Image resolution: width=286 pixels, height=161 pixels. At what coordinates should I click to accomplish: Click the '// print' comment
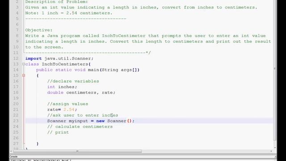tap(58, 132)
